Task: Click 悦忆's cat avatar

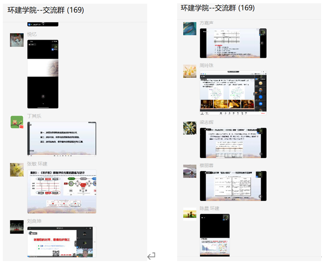Action: 17,41
